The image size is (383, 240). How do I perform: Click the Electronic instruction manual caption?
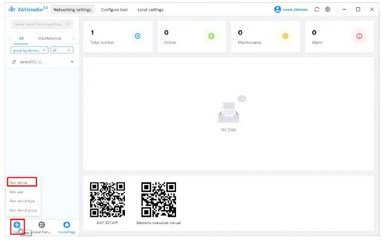[x=158, y=222]
